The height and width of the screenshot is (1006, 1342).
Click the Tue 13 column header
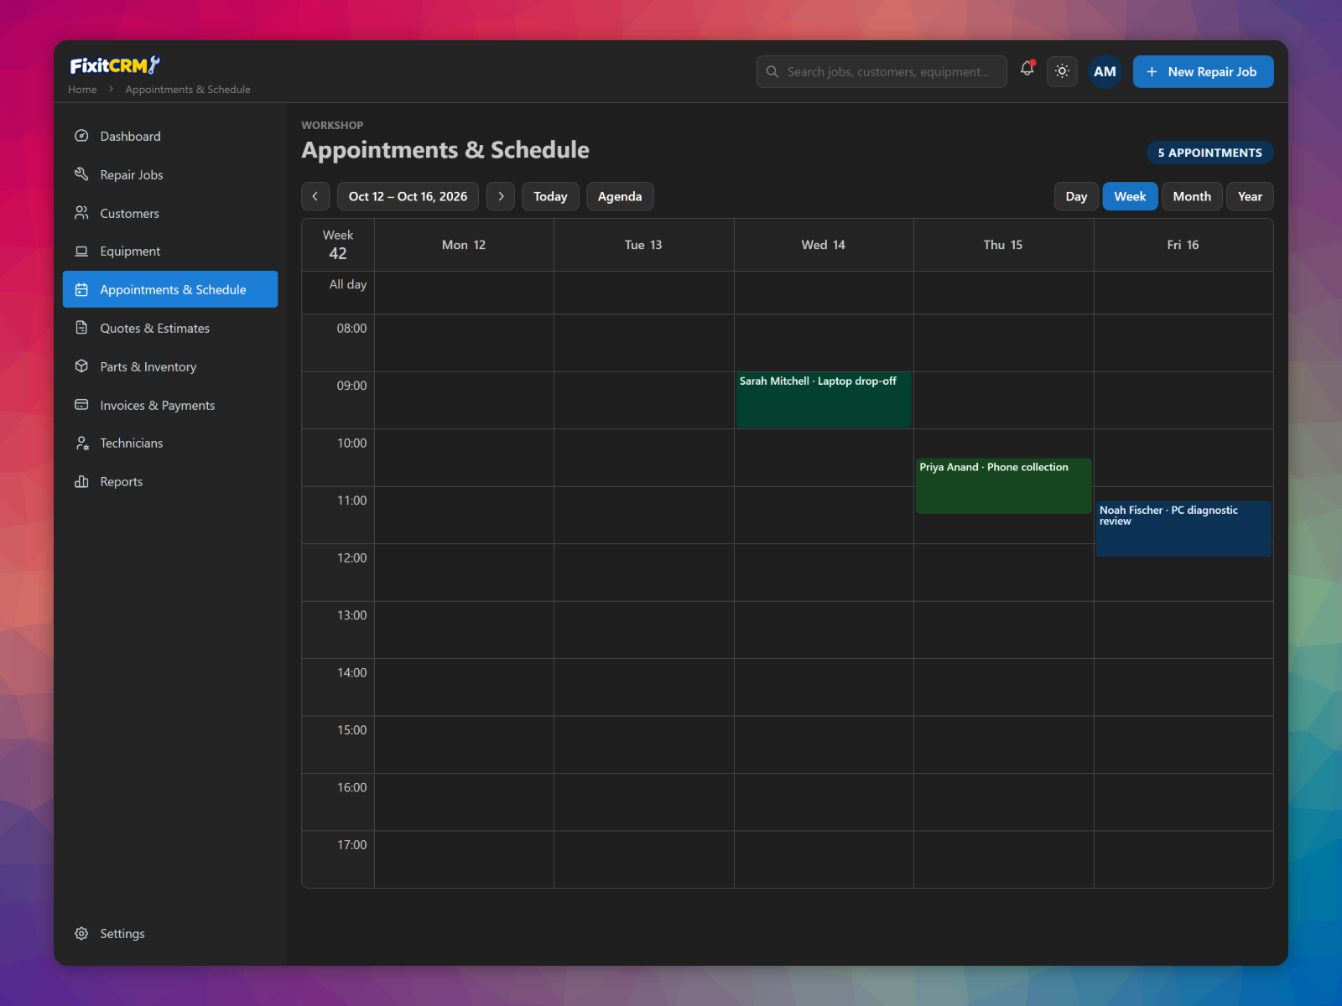coord(643,245)
